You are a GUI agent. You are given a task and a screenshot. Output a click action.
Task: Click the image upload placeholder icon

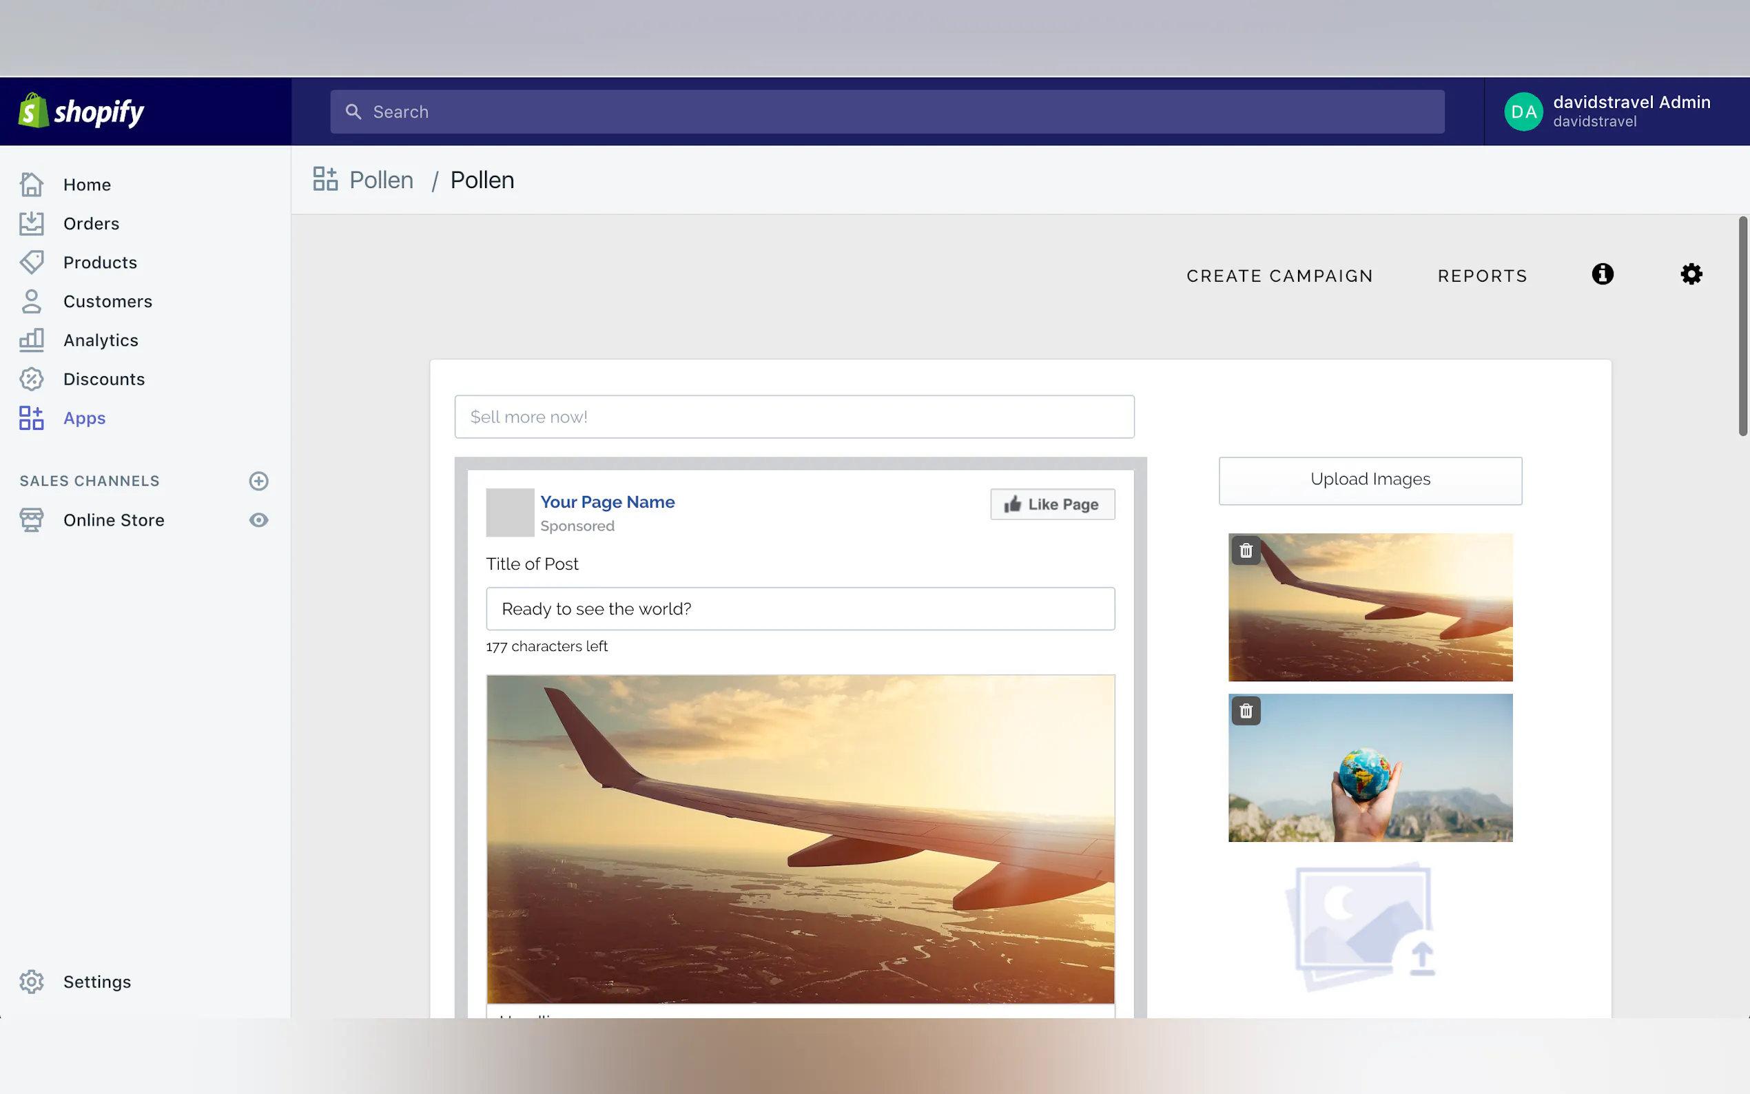1361,926
